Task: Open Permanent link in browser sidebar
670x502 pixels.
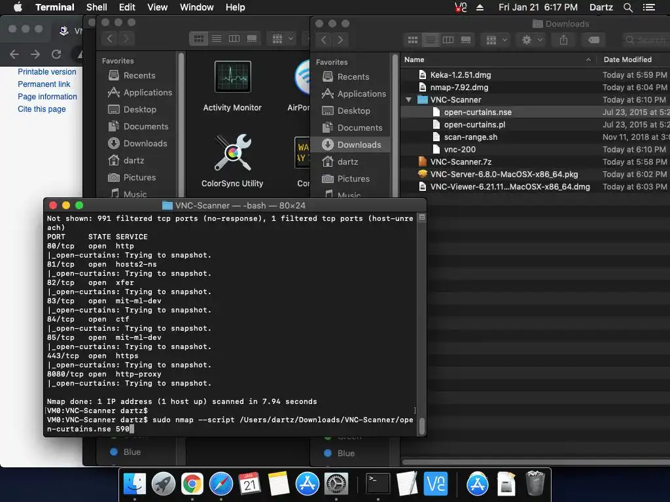Action: 44,84
